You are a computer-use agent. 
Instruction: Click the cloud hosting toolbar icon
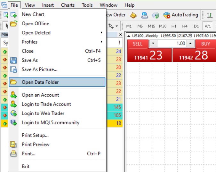coord(145,15)
